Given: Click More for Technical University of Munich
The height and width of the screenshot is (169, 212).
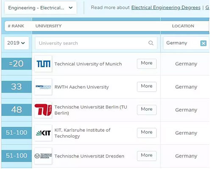Looking at the screenshot, I should 147,64.
